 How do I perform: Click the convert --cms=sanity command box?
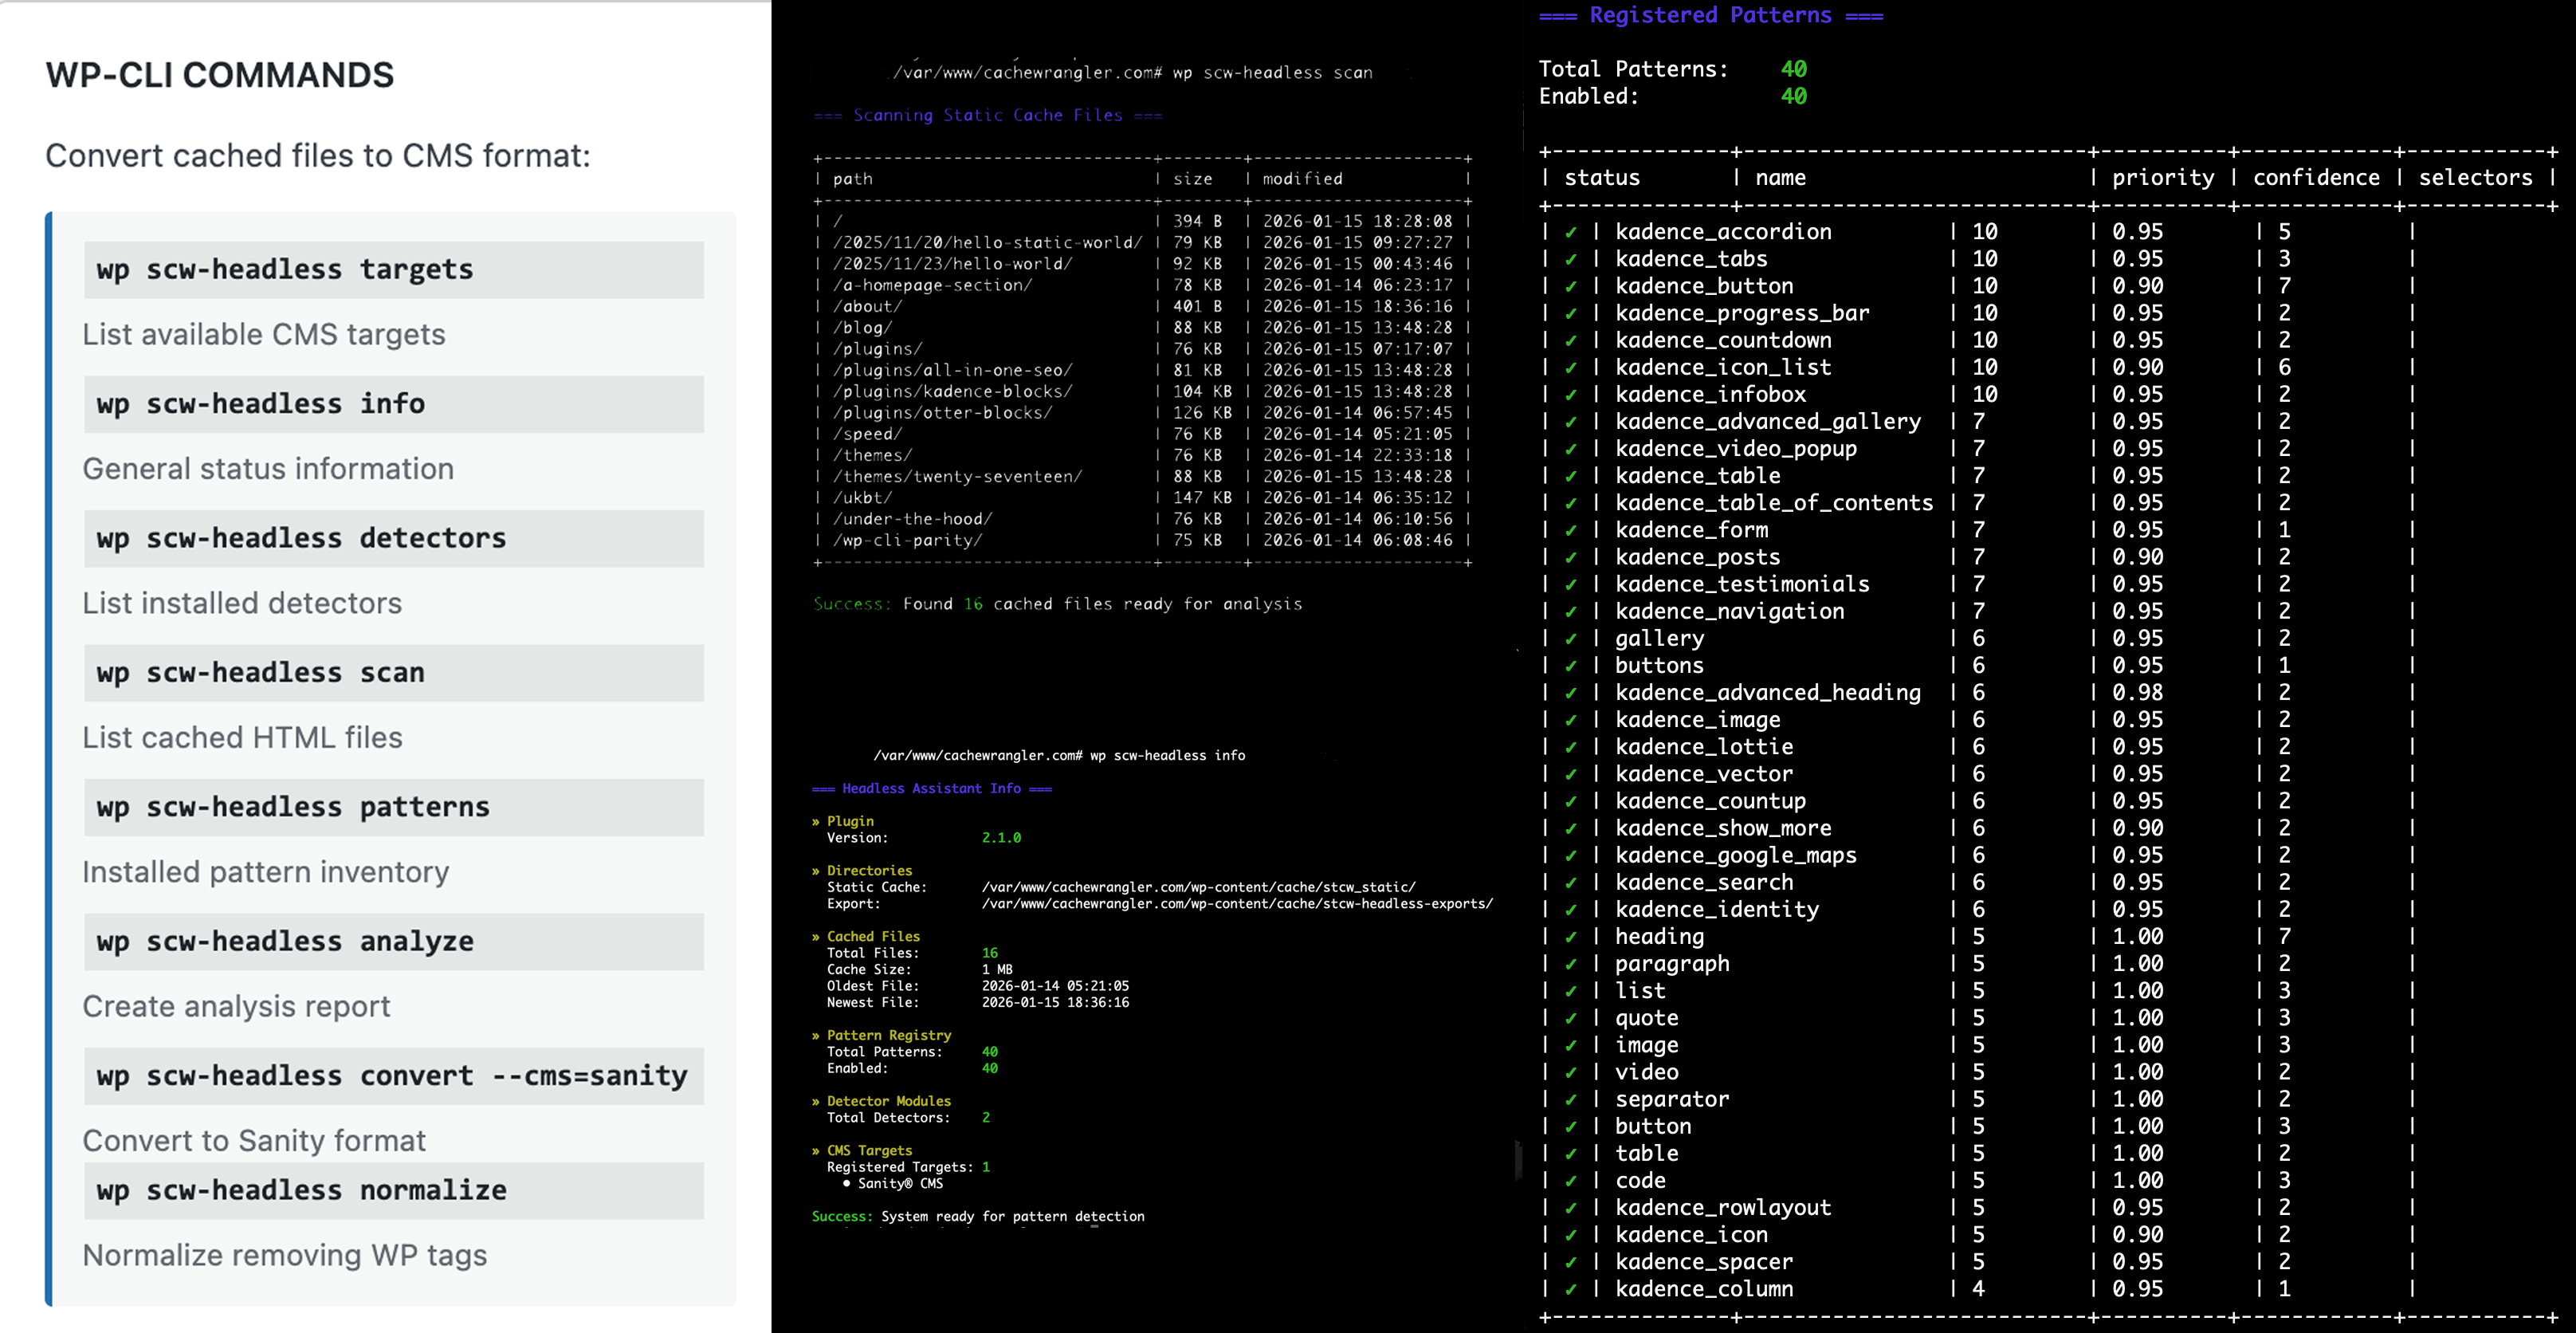(x=393, y=1076)
